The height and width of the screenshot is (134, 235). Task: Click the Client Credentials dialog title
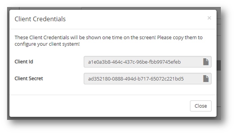40,19
